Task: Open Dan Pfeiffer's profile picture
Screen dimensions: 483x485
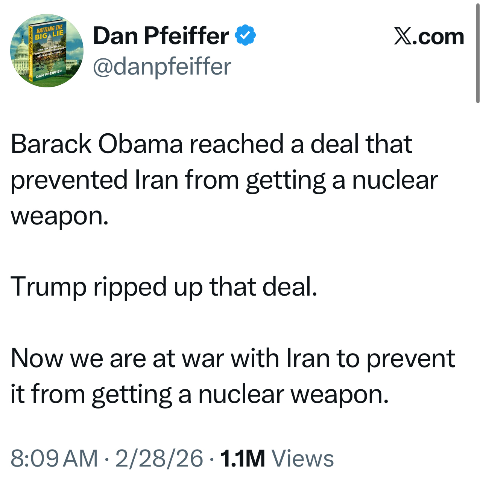Action: (47, 50)
